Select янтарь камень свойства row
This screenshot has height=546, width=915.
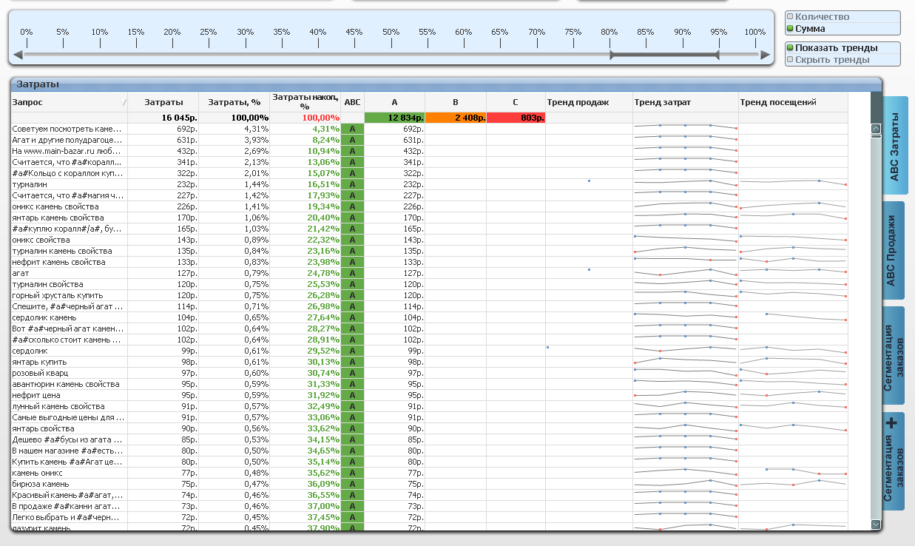[x=69, y=218]
